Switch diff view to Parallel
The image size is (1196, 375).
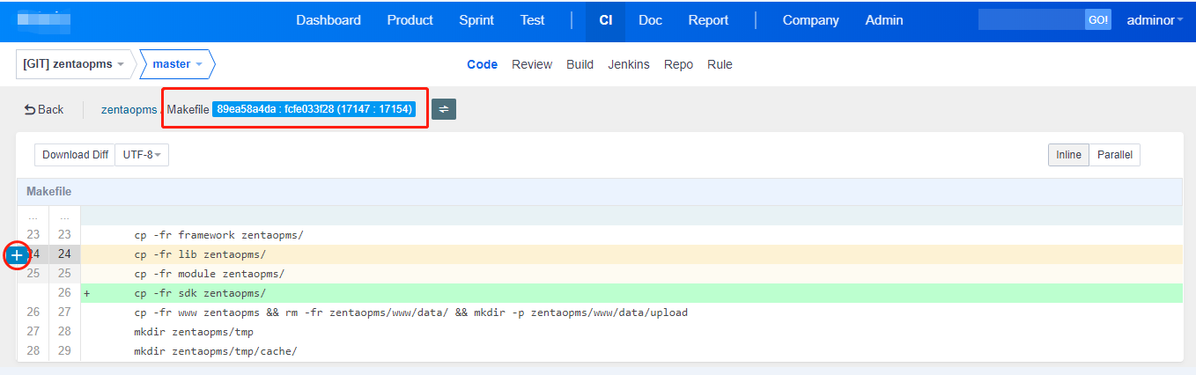[x=1114, y=155]
